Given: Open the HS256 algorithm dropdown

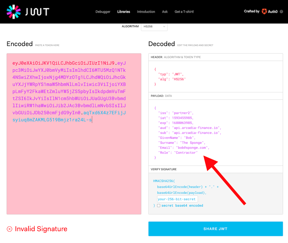Looking at the screenshot, I should point(154,27).
